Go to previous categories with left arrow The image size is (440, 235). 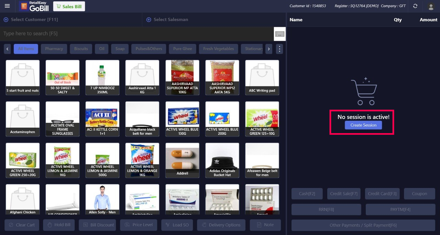pyautogui.click(x=8, y=49)
